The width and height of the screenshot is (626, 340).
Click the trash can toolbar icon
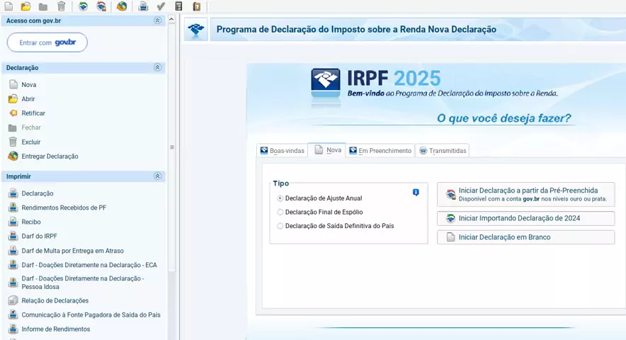61,6
